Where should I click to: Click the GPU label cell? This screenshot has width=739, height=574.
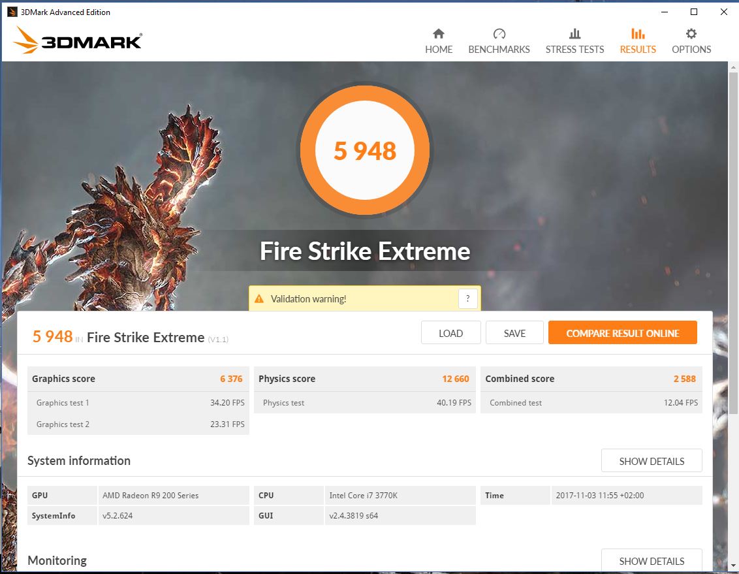(62, 495)
